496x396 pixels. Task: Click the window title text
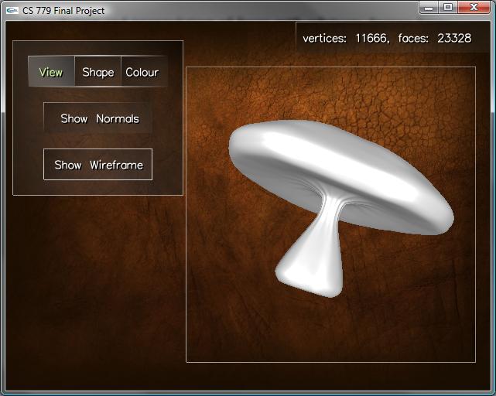(x=63, y=11)
